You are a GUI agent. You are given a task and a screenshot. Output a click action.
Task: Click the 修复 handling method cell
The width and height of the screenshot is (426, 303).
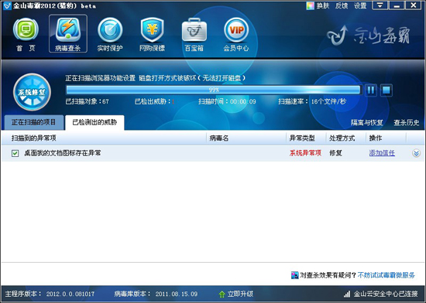(x=335, y=153)
